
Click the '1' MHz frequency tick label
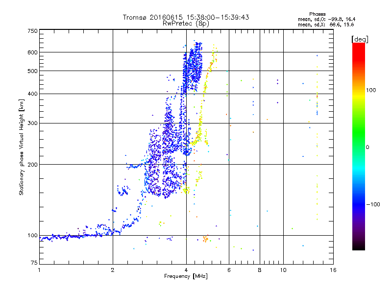[39, 270]
